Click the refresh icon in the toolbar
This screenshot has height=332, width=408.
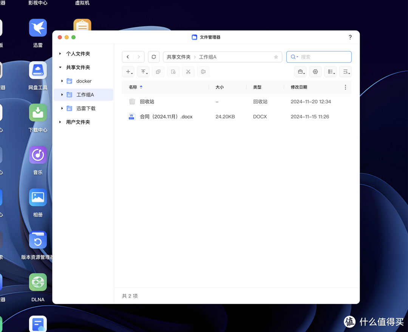(154, 57)
